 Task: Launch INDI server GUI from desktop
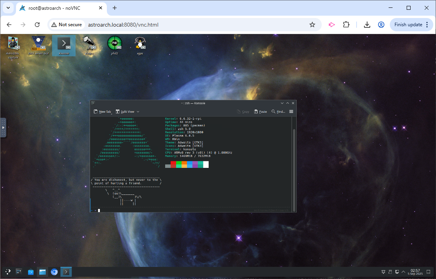pyautogui.click(x=38, y=45)
